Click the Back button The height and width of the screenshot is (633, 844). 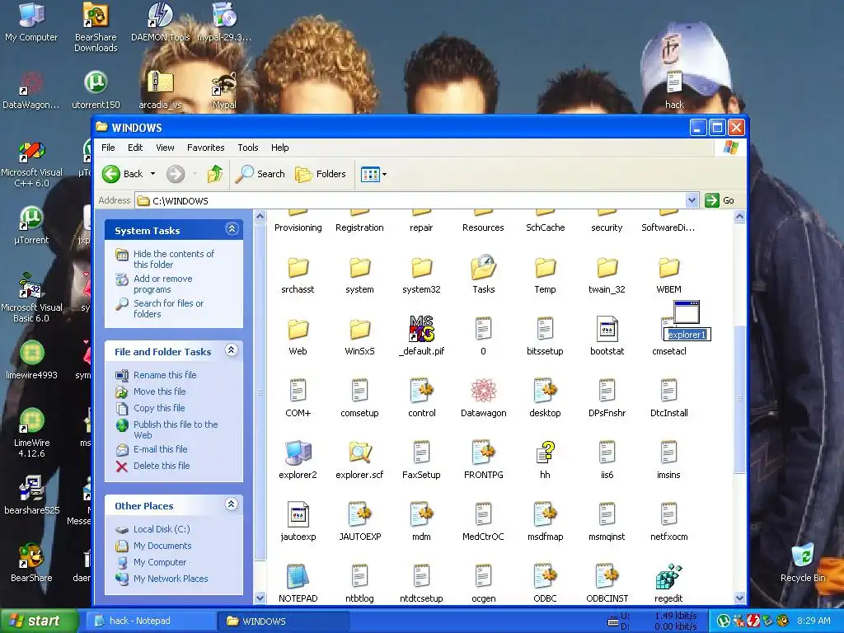tap(124, 174)
